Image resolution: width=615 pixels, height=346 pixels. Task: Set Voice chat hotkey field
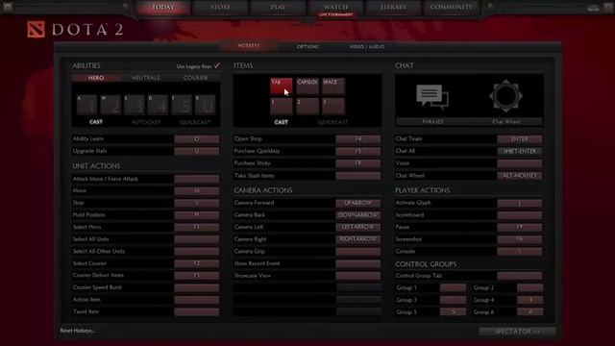520,163
